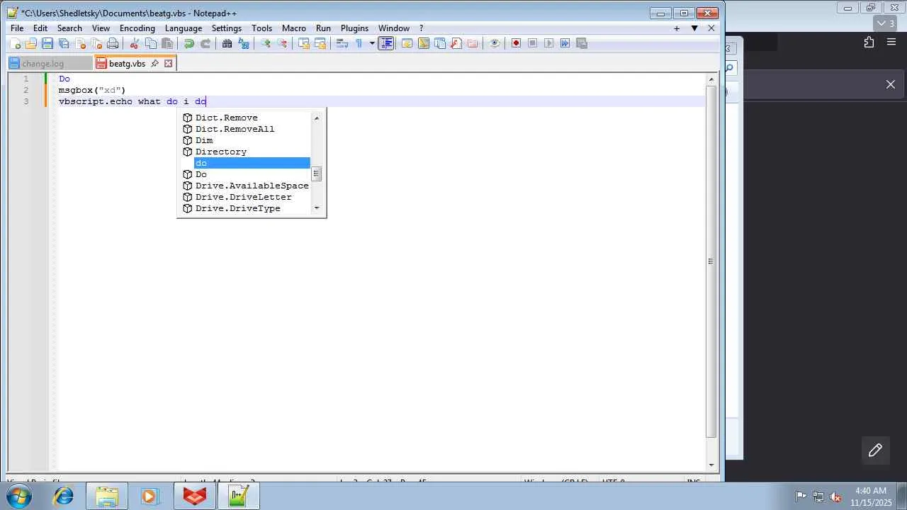The width and height of the screenshot is (907, 510).
Task: Open the Language menu
Action: coord(184,28)
